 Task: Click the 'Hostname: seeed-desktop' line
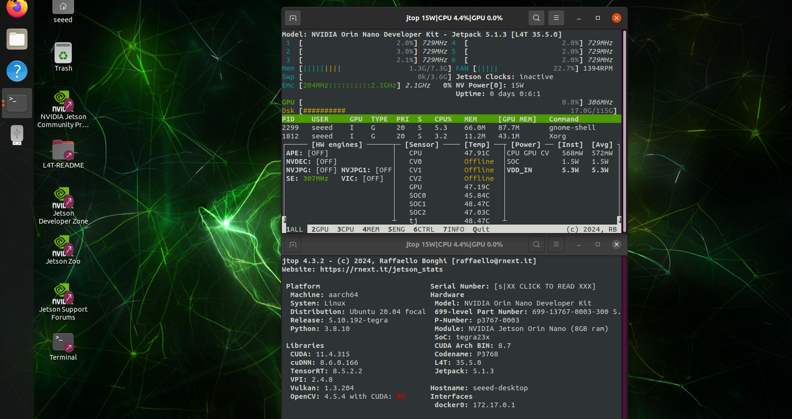[x=479, y=388]
